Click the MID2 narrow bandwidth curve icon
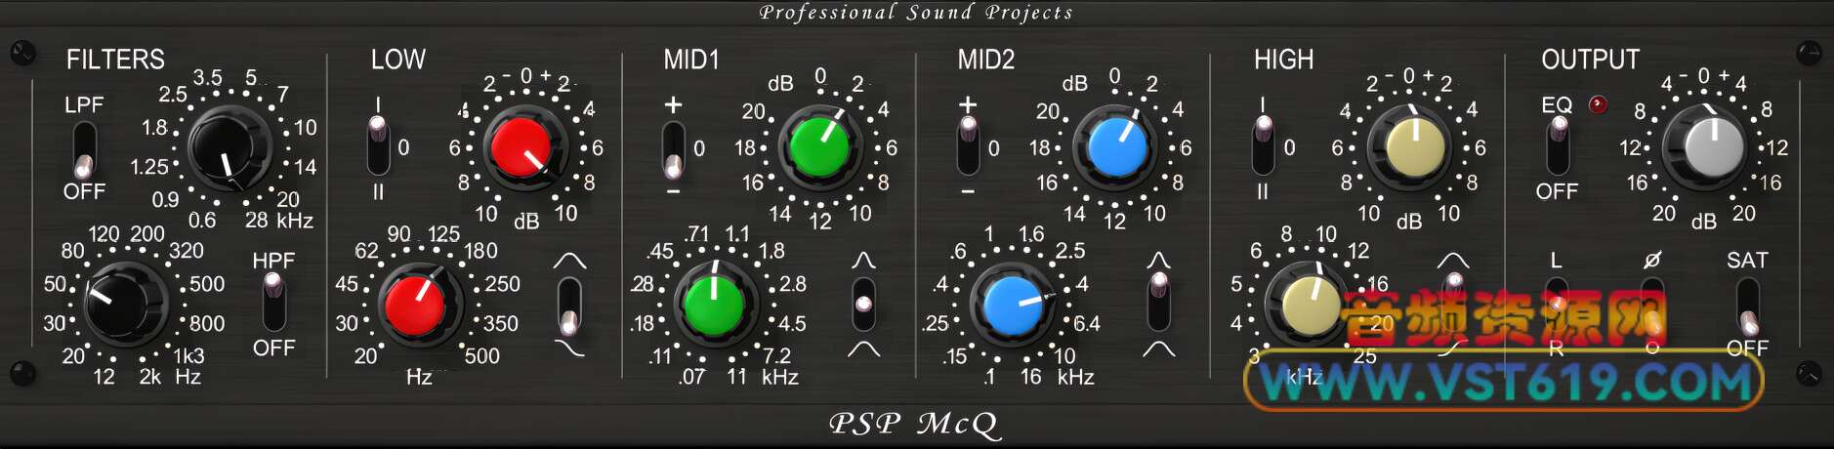Viewport: 1834px width, 449px height. pyautogui.click(x=1158, y=261)
